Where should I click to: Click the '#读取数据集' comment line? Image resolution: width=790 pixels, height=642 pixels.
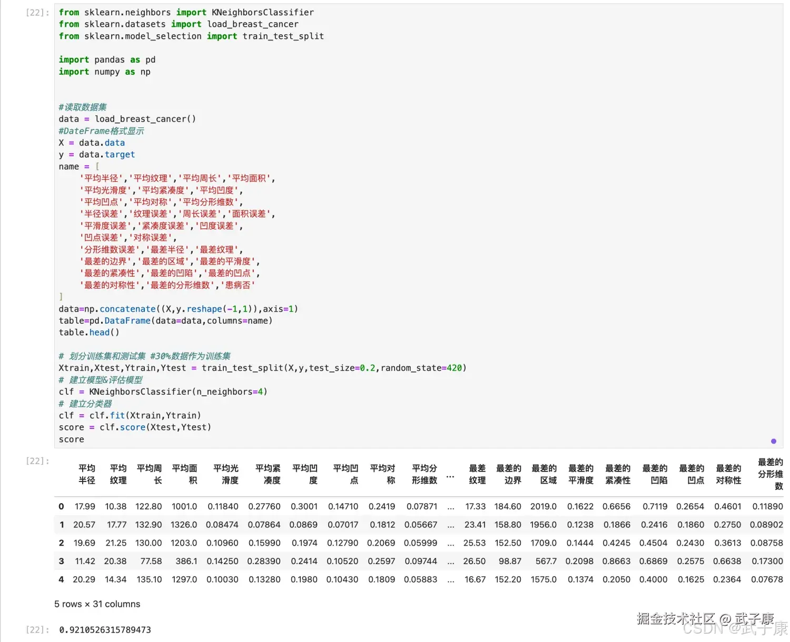83,107
